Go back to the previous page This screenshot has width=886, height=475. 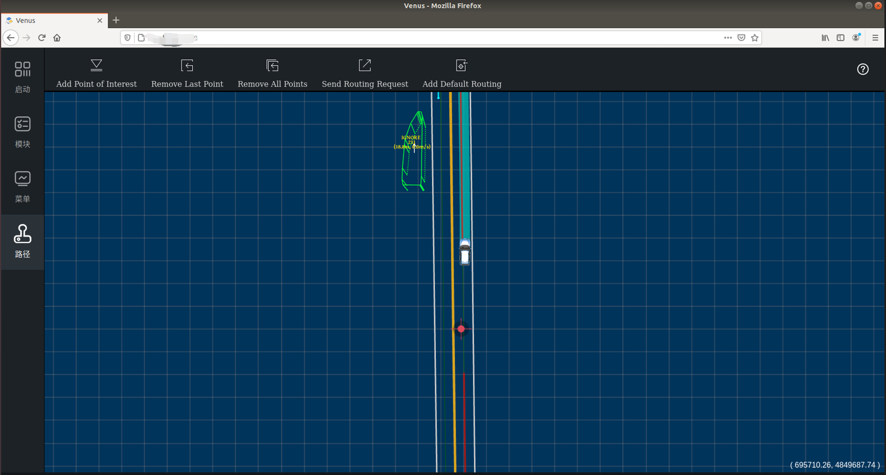pyautogui.click(x=11, y=38)
